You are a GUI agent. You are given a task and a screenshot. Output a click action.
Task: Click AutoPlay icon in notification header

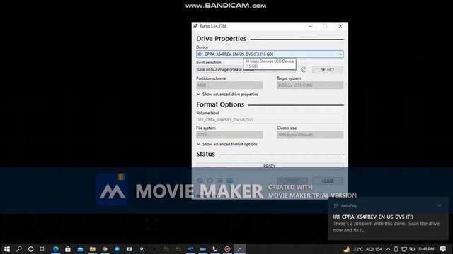tap(336, 205)
